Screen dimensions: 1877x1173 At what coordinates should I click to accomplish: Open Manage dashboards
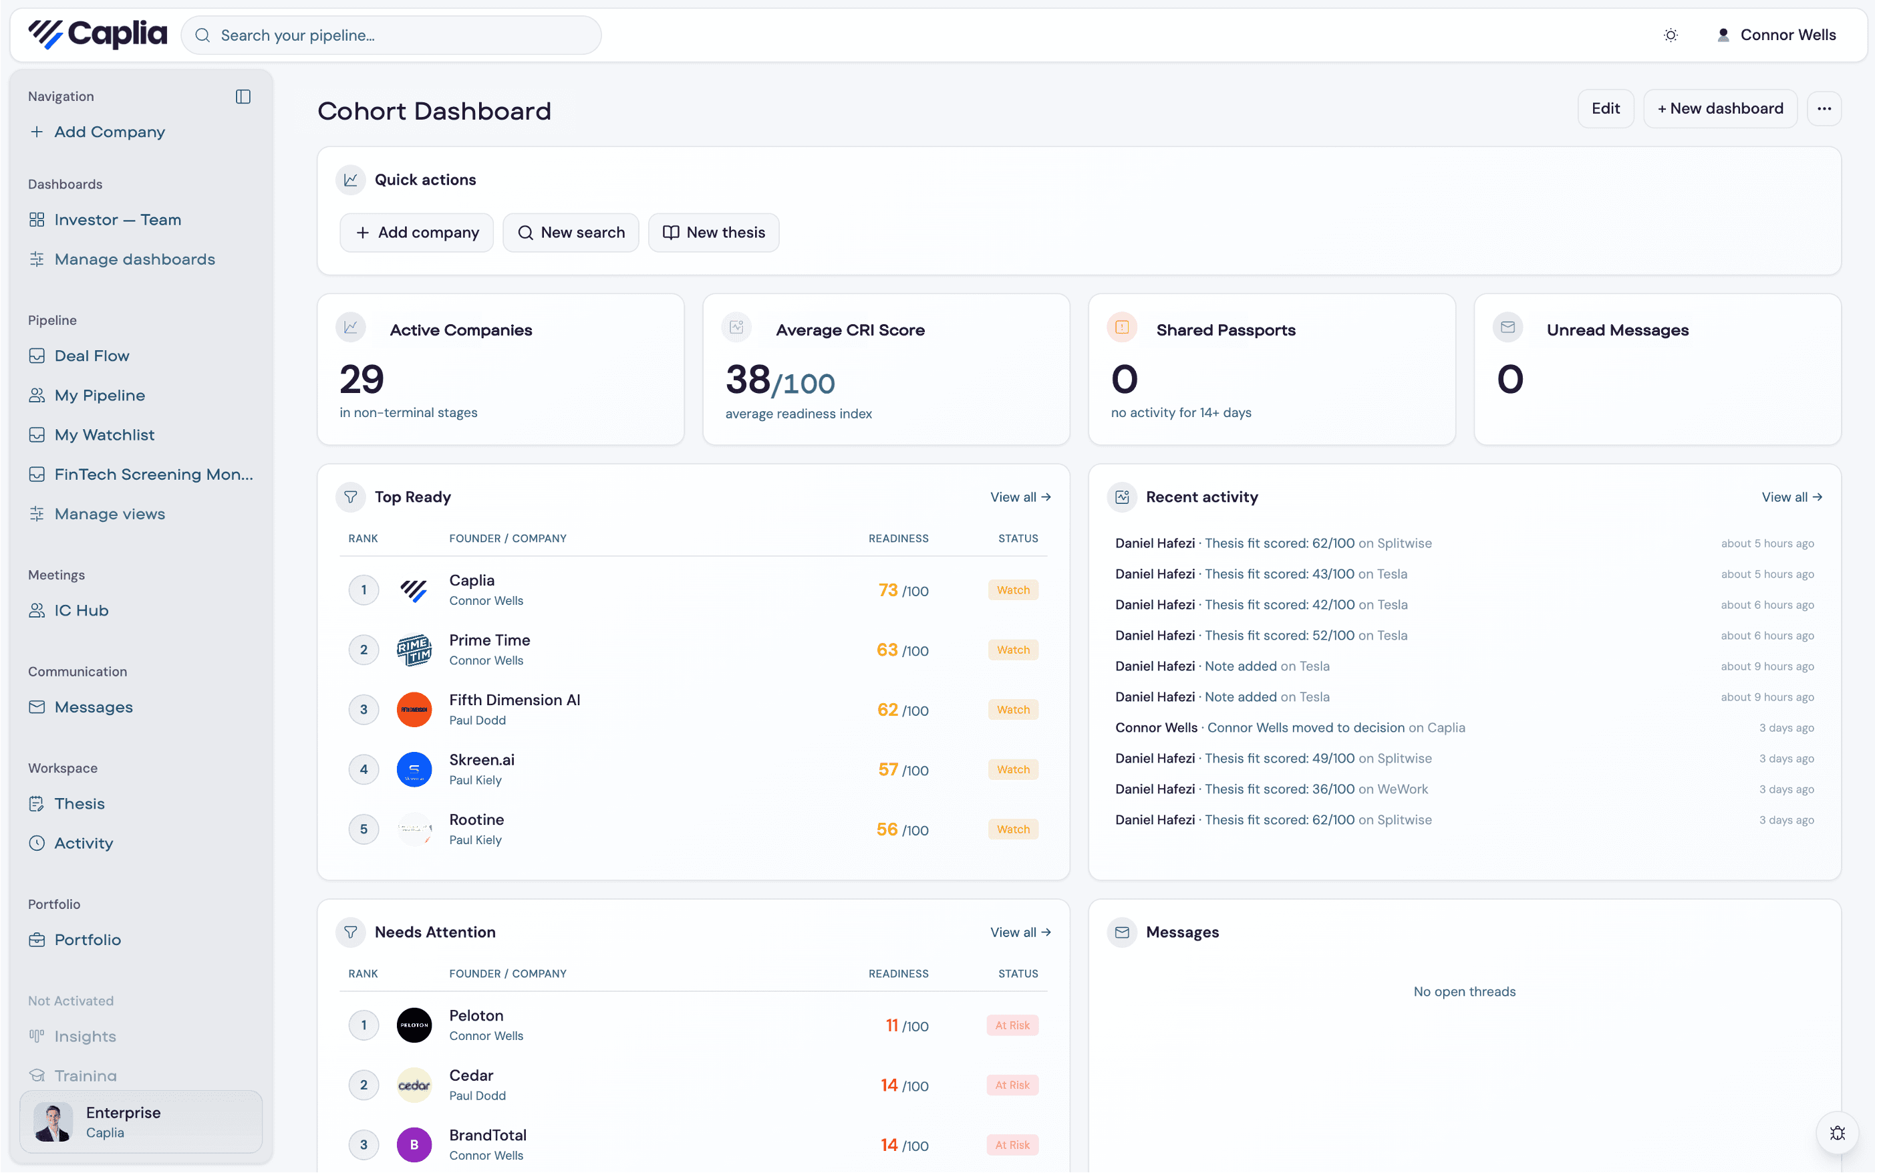point(122,259)
